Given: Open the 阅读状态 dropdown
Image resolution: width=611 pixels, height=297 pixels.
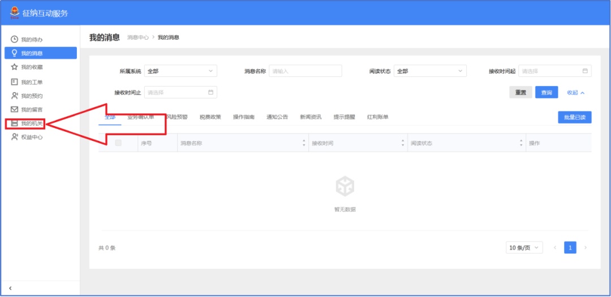Looking at the screenshot, I should (x=430, y=71).
